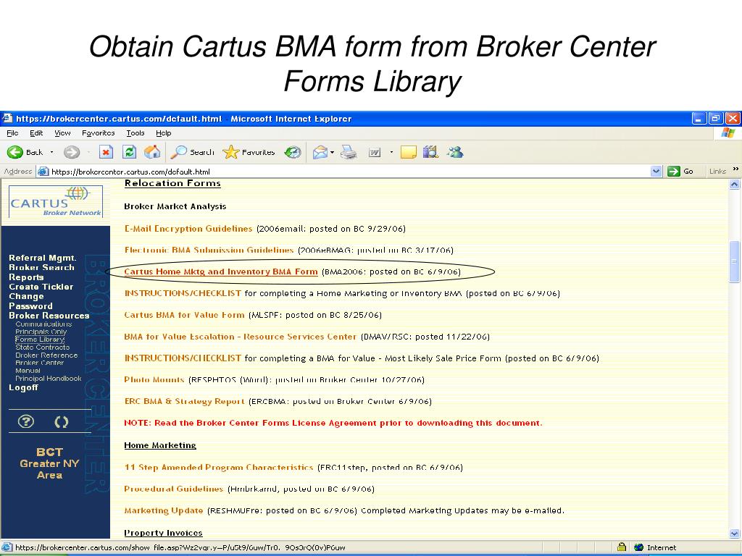Select Referral Mgmt. in sidebar
This screenshot has height=556, width=742.
[x=43, y=258]
